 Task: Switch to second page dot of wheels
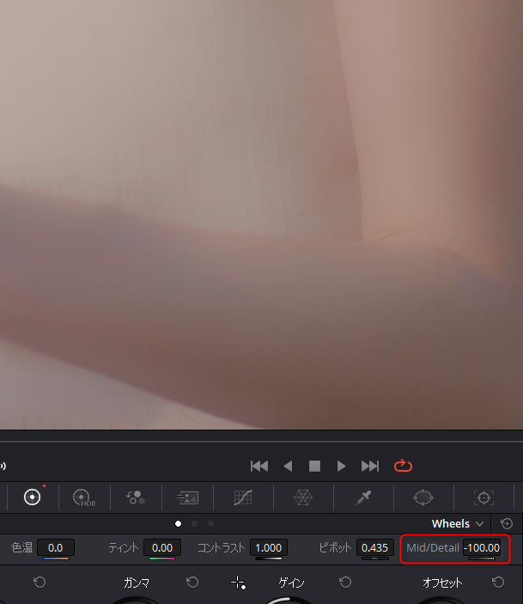coord(195,523)
